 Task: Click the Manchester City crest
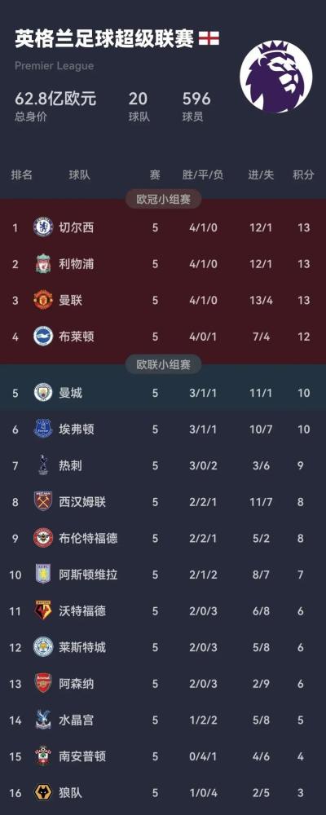43,393
